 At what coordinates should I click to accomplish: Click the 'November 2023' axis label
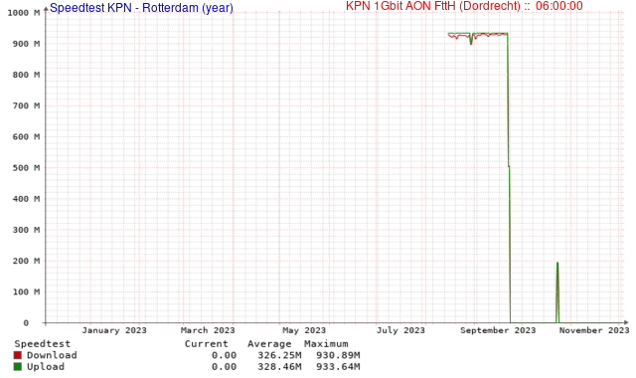click(x=594, y=330)
